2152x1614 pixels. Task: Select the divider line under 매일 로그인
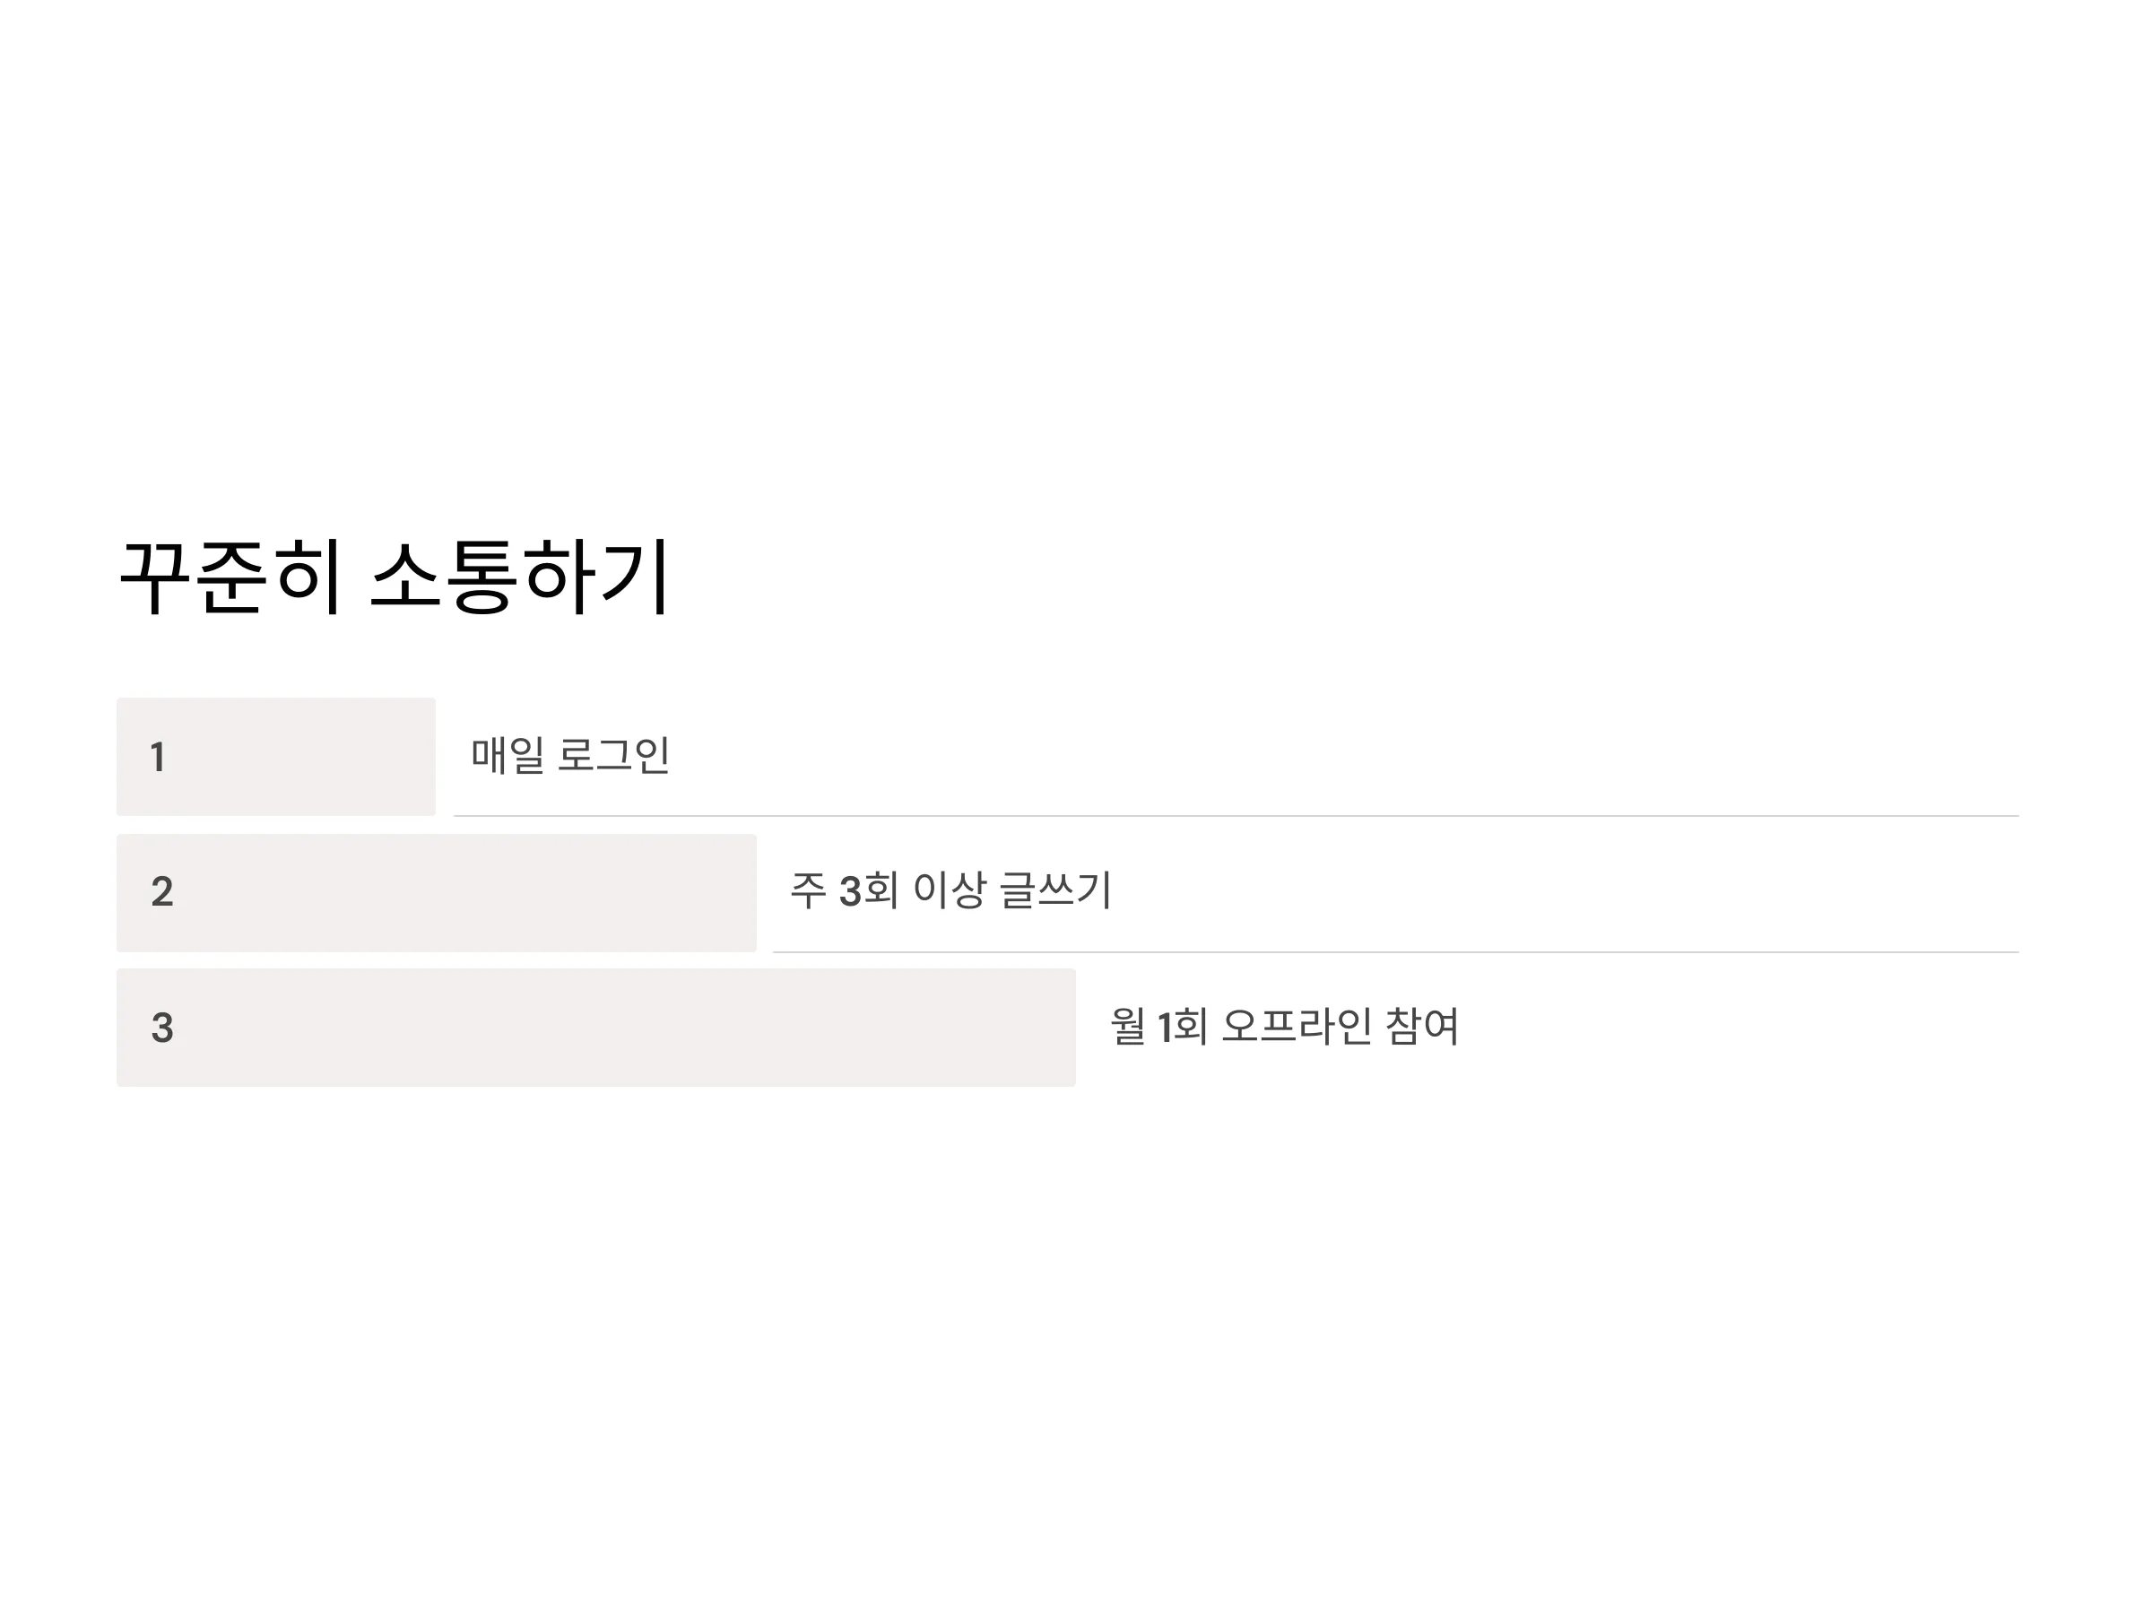click(1237, 816)
